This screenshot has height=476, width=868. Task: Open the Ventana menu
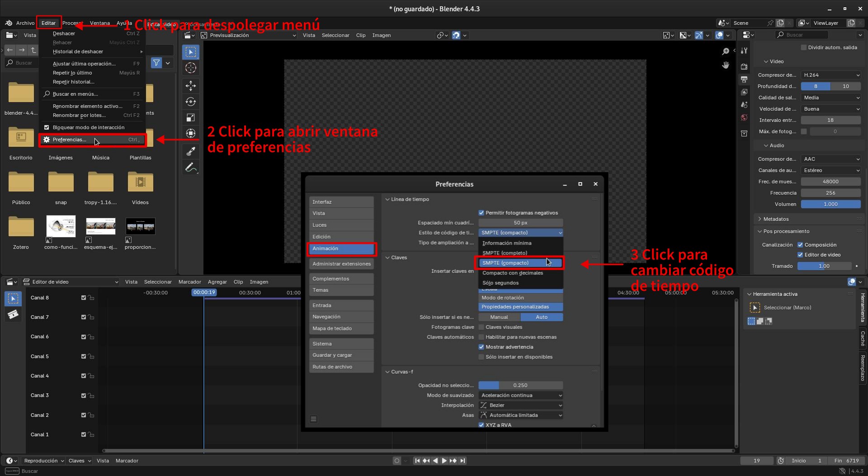(x=99, y=23)
